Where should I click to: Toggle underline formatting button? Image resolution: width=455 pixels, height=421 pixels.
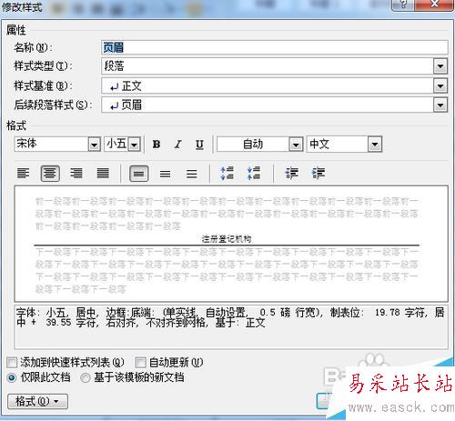pyautogui.click(x=199, y=145)
